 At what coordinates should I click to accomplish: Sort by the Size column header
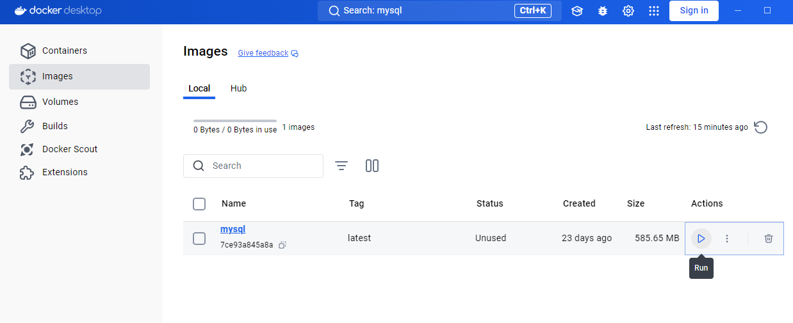tap(636, 203)
